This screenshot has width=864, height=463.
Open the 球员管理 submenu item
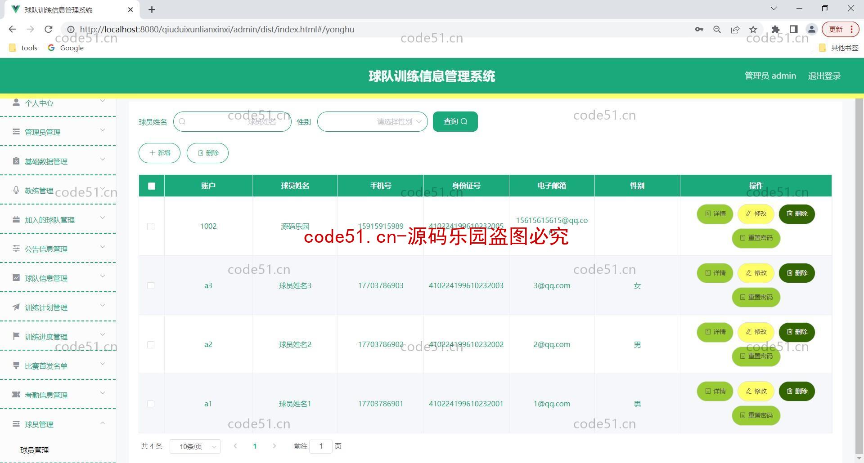point(35,450)
